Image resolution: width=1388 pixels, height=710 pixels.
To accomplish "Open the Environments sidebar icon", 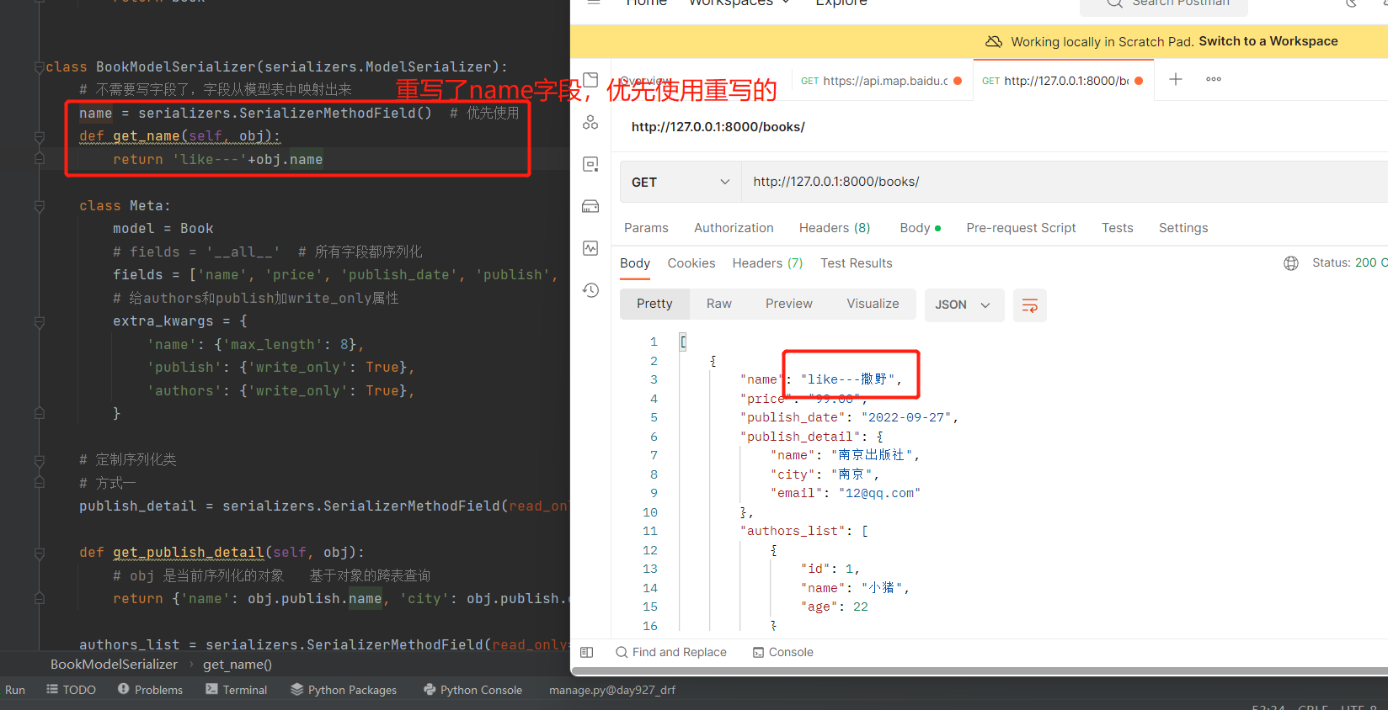I will [590, 164].
